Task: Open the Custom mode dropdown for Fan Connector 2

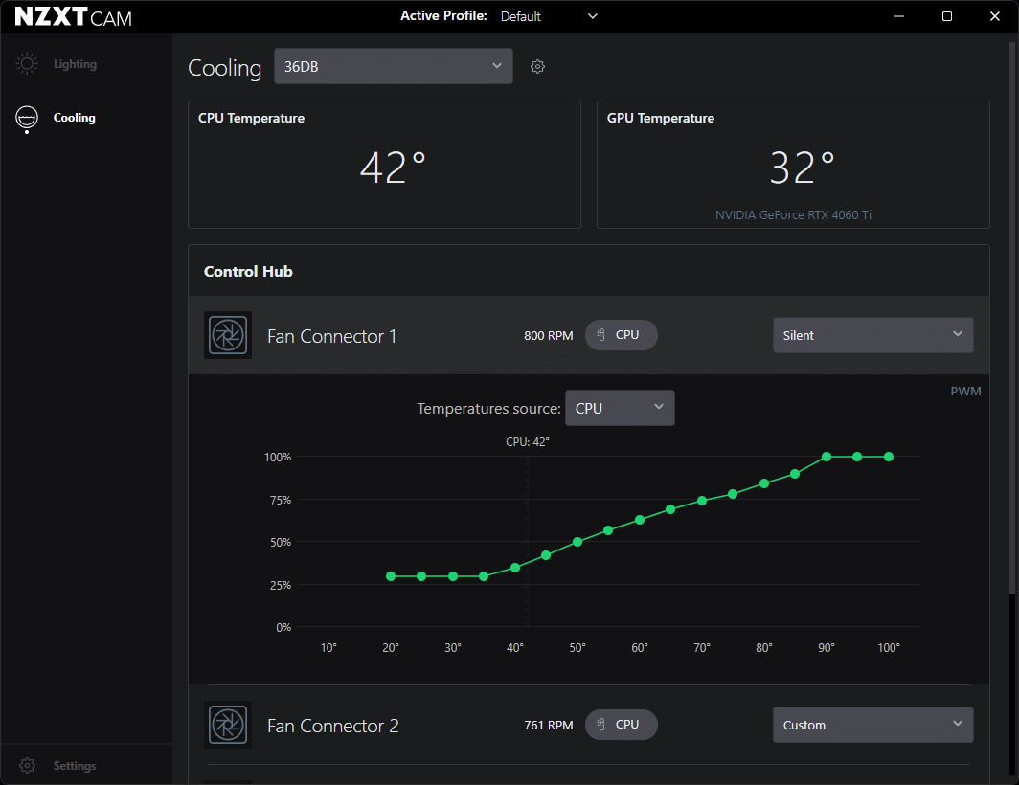Action: pos(872,725)
